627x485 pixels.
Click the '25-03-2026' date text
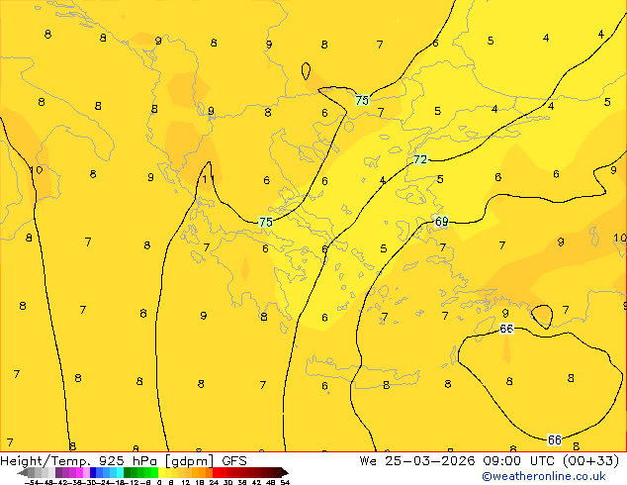coord(430,461)
